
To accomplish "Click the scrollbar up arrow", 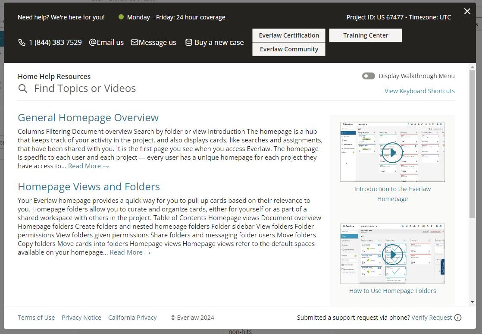I will pyautogui.click(x=472, y=67).
